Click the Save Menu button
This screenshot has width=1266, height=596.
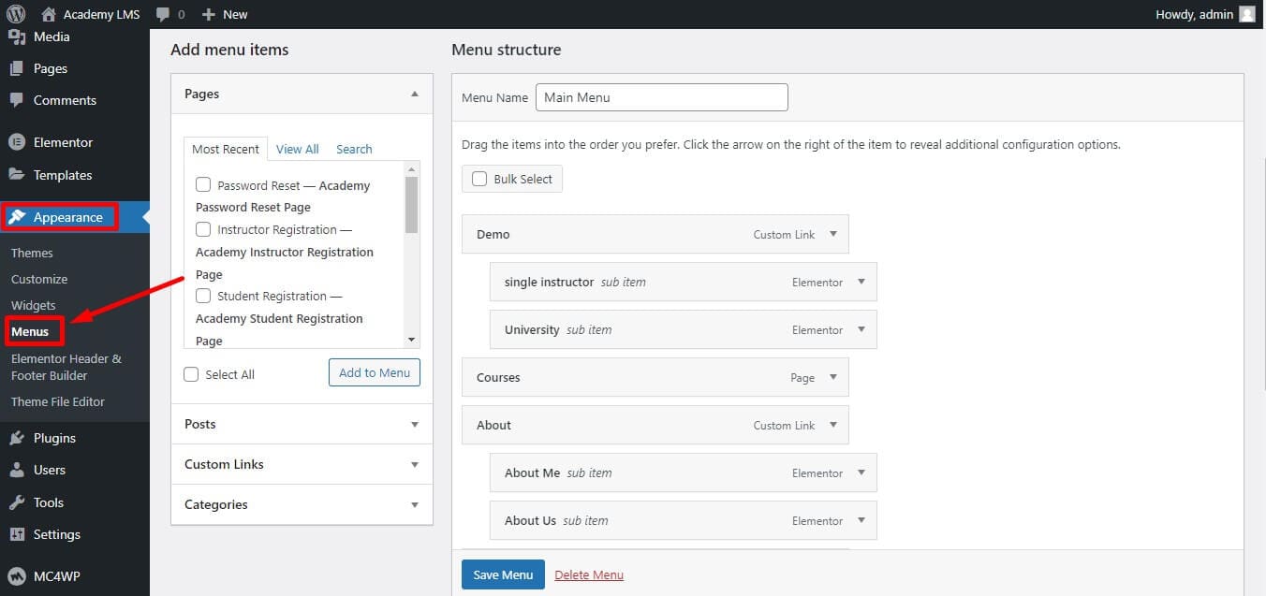(x=503, y=574)
